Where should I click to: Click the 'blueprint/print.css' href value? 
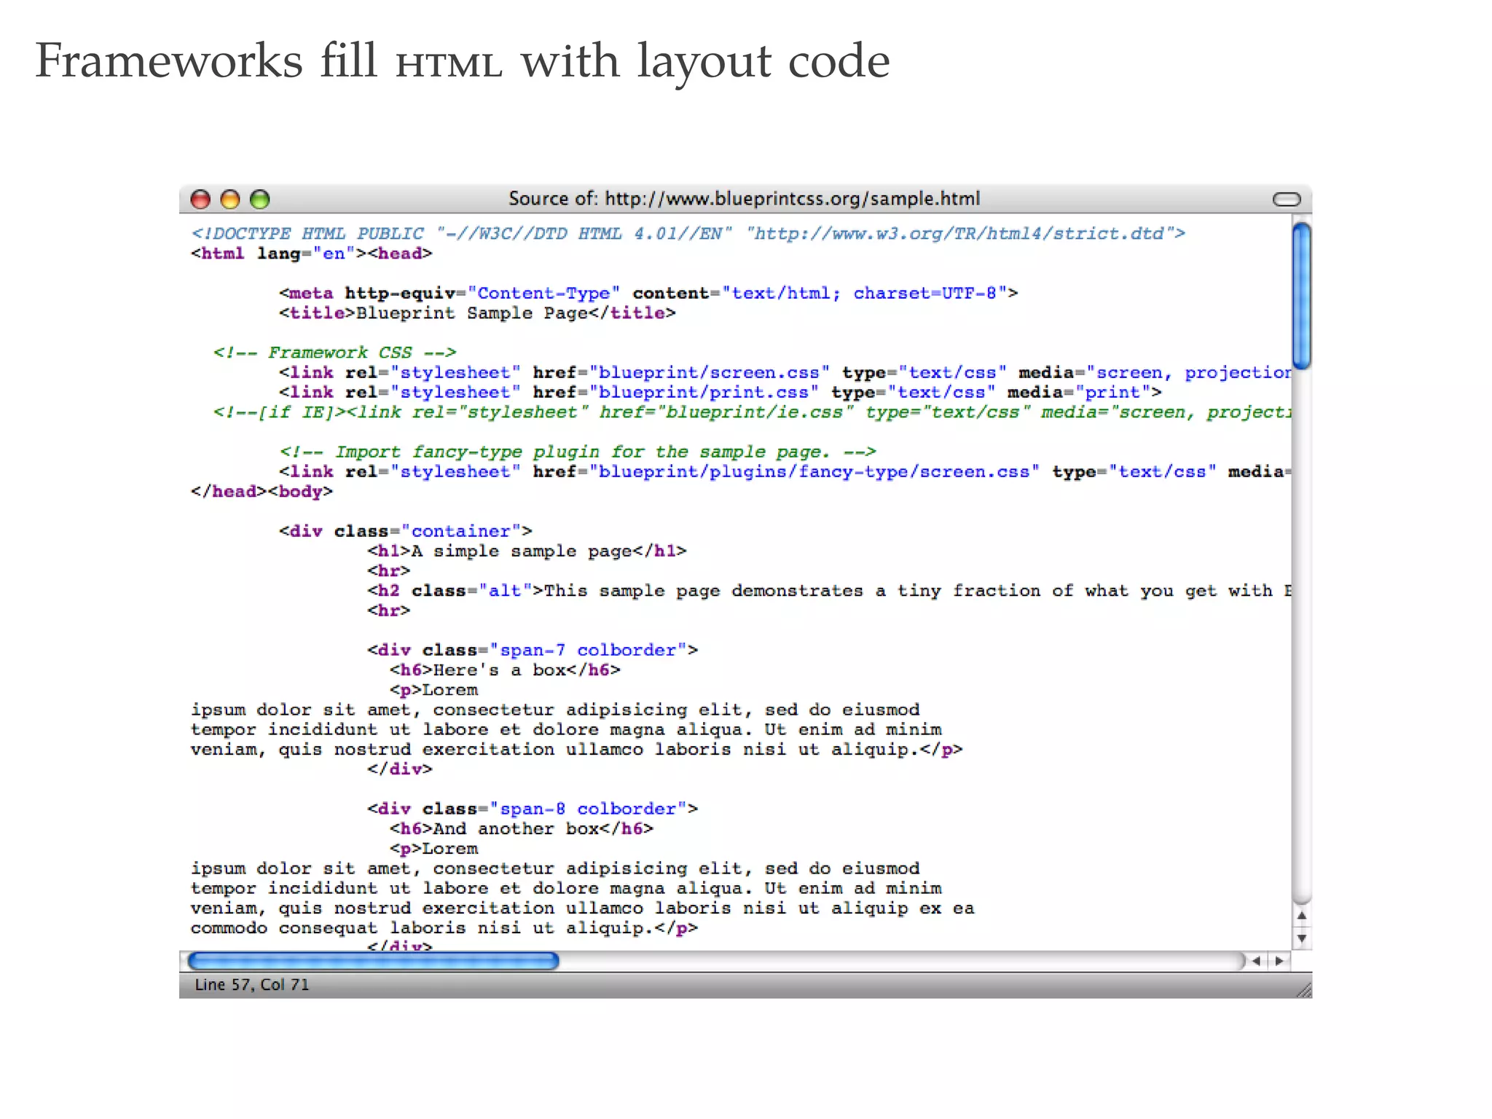(x=703, y=393)
